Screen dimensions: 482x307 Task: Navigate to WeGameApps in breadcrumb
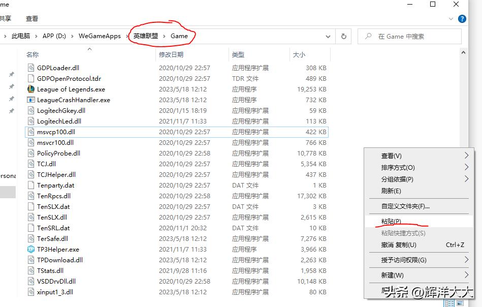100,36
